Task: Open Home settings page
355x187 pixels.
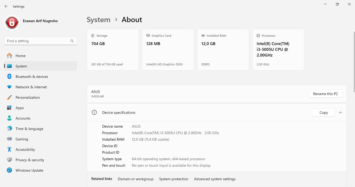Action: click(41, 56)
